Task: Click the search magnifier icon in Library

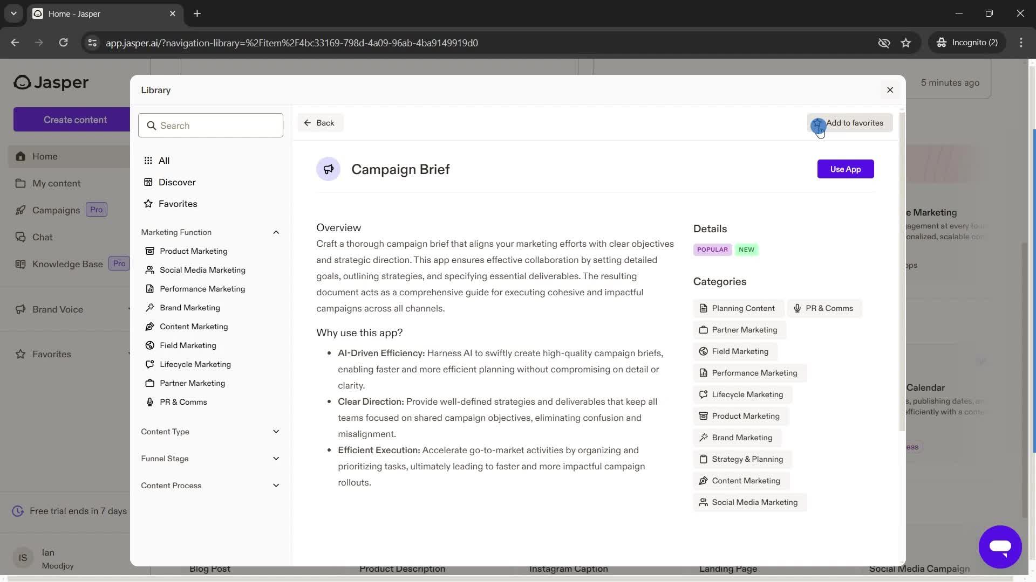Action: point(152,125)
